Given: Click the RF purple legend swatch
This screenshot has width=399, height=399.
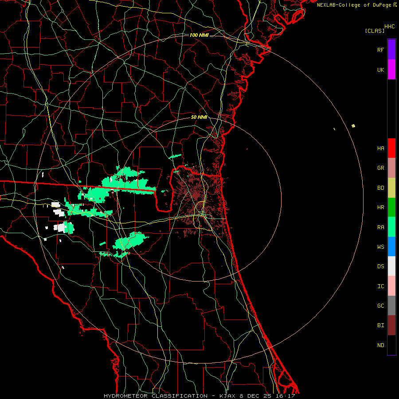Looking at the screenshot, I should coord(391,50).
